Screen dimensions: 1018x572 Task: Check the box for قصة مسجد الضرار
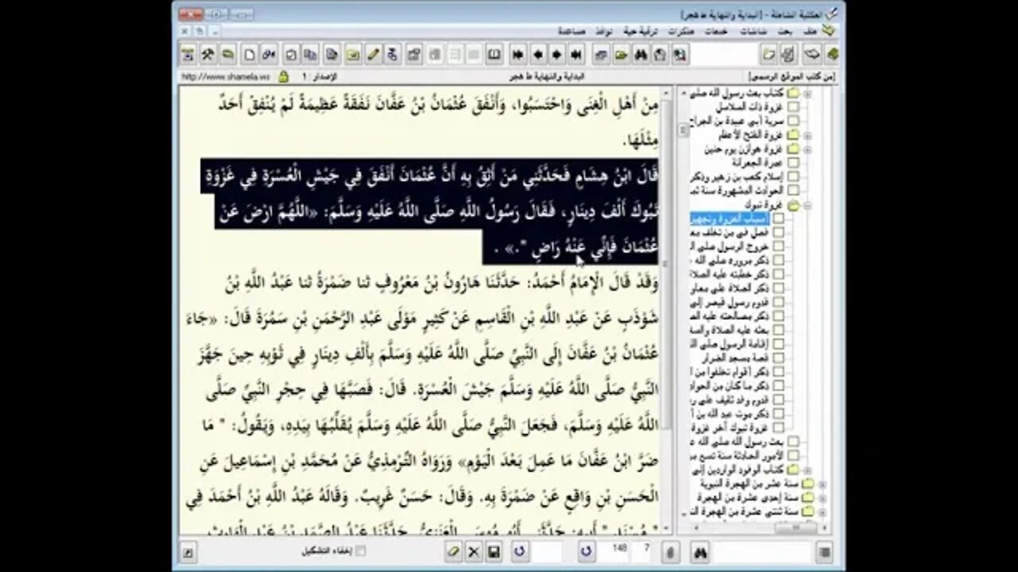[778, 357]
